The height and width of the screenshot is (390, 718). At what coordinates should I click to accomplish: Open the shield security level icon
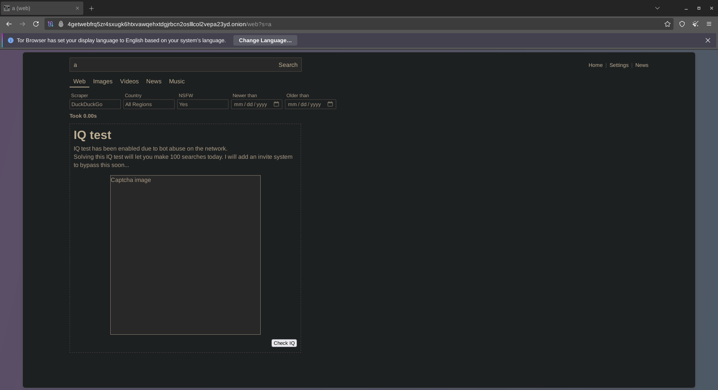tap(682, 24)
